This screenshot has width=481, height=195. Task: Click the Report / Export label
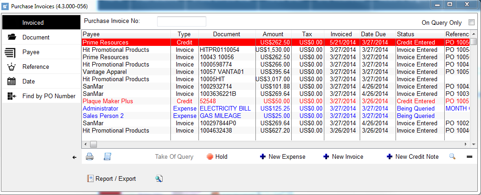[x=116, y=179]
